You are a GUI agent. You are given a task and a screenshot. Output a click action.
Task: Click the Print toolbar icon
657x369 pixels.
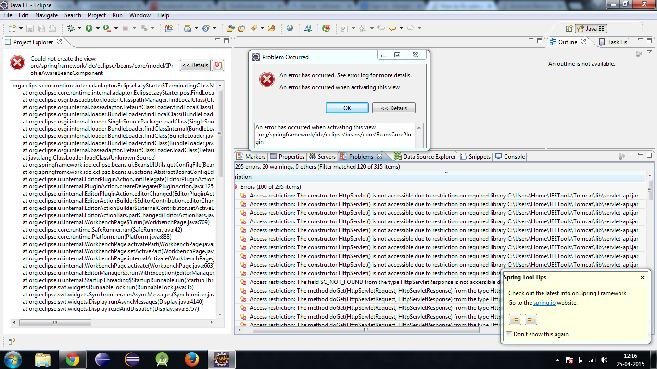pyautogui.click(x=52, y=28)
